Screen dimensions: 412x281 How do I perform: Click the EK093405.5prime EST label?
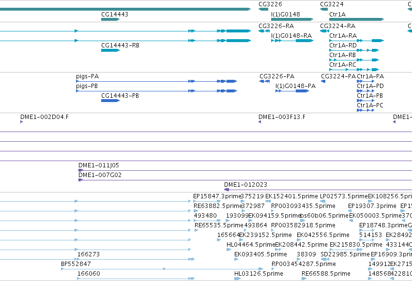tap(260, 254)
